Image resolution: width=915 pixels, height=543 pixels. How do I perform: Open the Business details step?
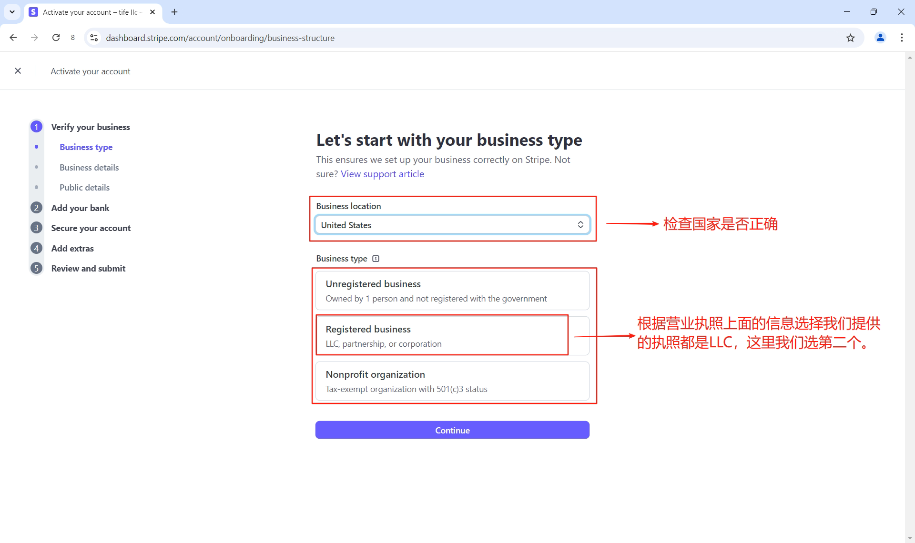(x=89, y=167)
